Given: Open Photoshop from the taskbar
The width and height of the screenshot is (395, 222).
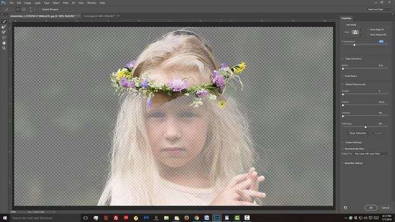Looking at the screenshot, I should coord(217,218).
